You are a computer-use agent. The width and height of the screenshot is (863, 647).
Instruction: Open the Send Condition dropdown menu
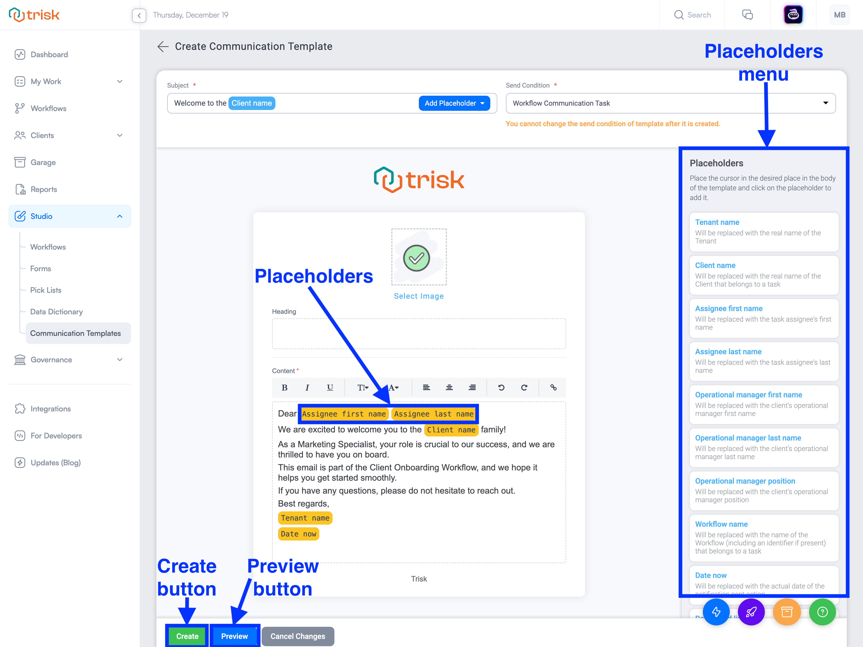click(x=825, y=103)
